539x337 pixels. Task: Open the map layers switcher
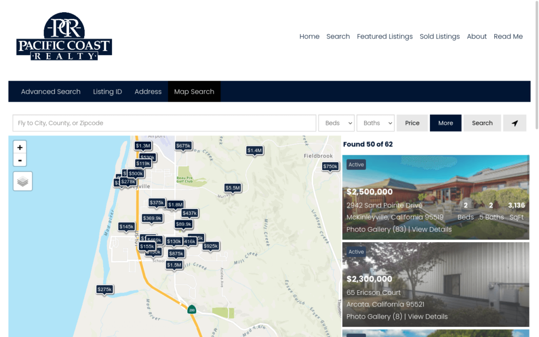click(23, 181)
